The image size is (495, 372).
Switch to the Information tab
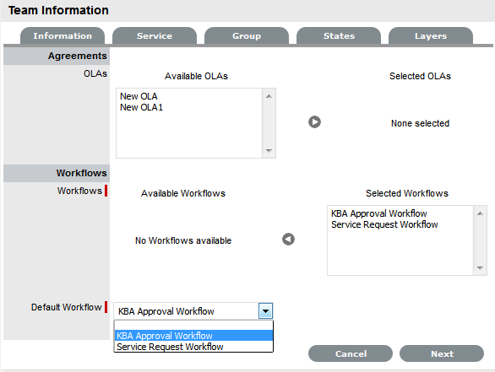[63, 36]
